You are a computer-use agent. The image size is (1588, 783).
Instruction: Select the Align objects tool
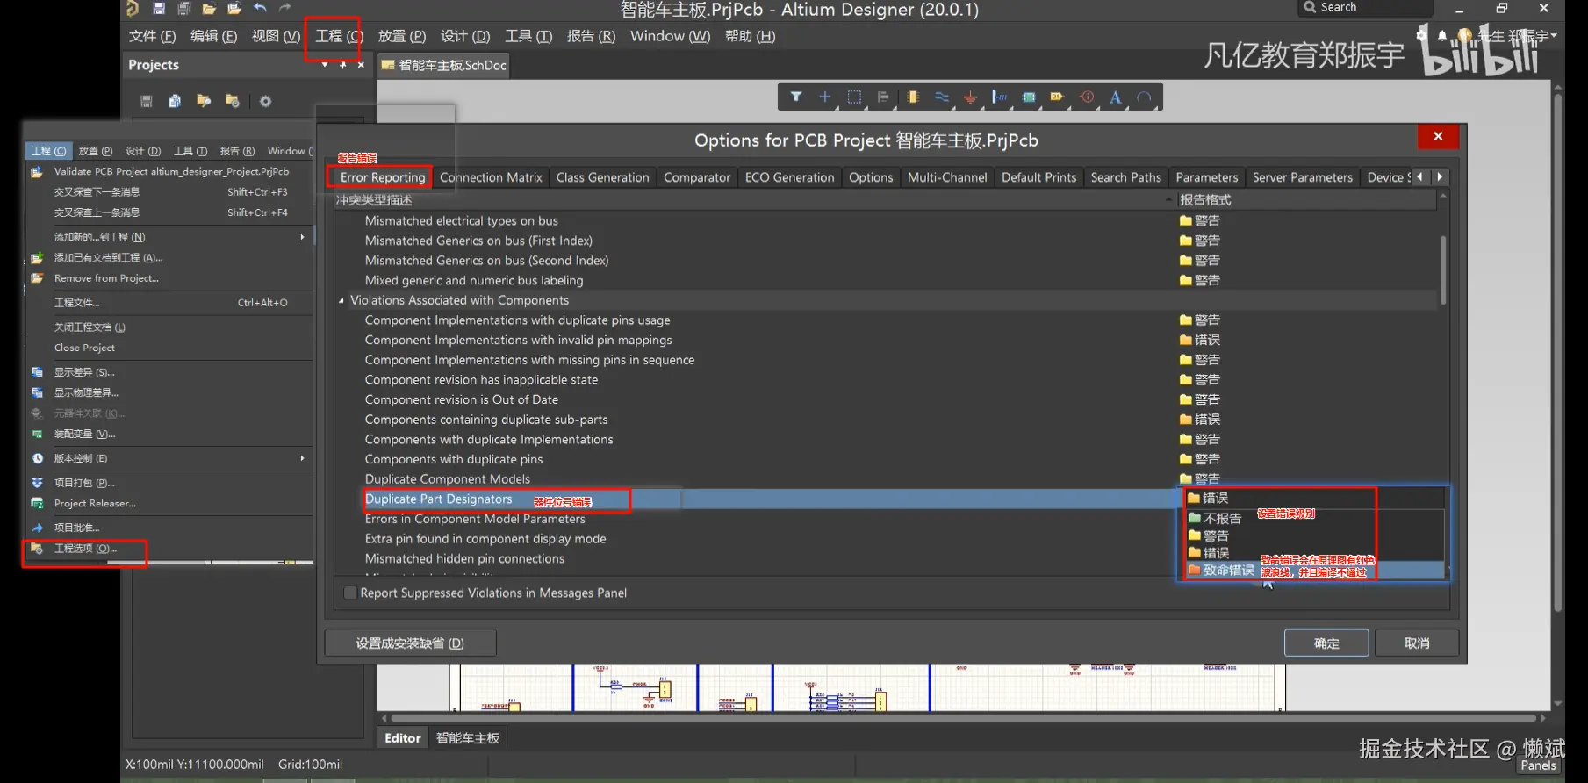click(883, 97)
